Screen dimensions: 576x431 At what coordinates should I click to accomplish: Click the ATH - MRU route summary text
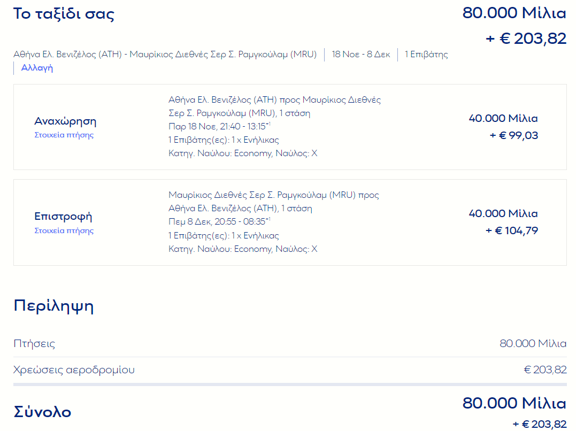click(x=165, y=55)
